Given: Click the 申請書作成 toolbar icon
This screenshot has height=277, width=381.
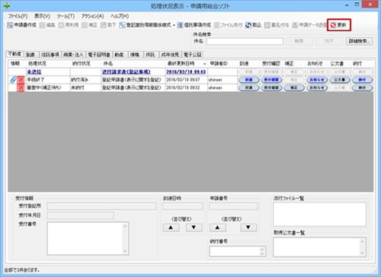Looking at the screenshot, I should point(10,25).
